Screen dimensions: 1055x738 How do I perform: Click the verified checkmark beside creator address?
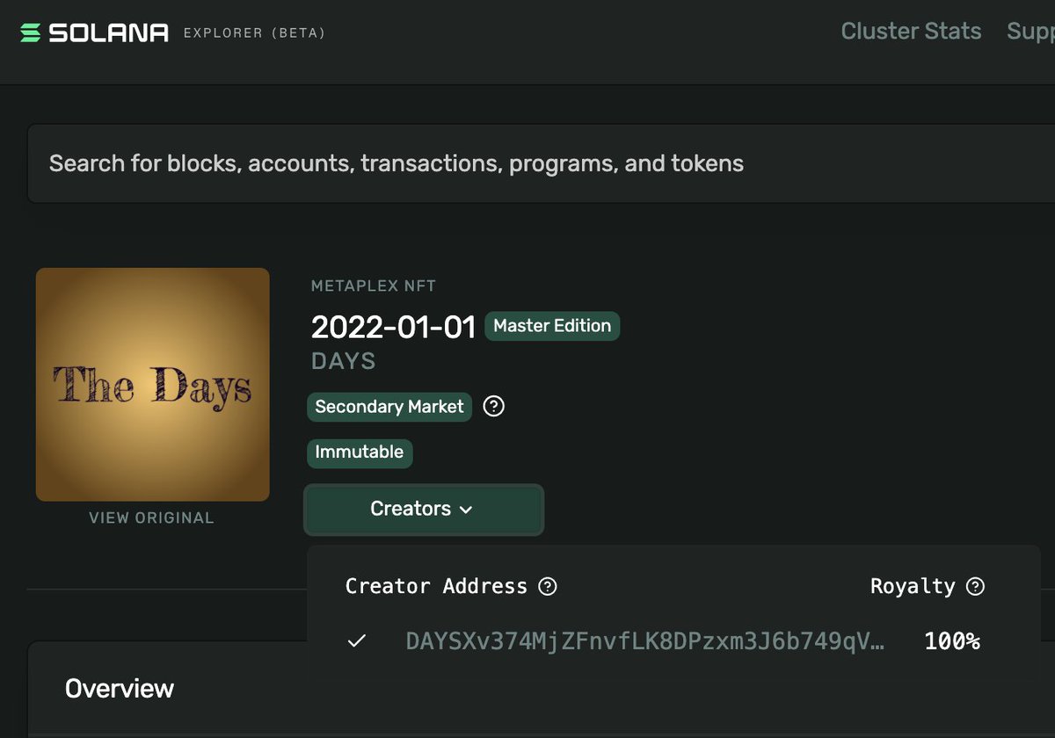tap(356, 641)
